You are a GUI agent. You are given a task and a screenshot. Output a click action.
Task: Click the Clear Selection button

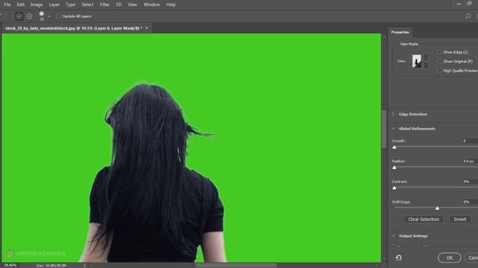click(x=423, y=219)
